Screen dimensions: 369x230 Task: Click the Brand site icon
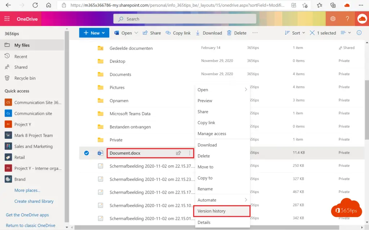click(8, 179)
